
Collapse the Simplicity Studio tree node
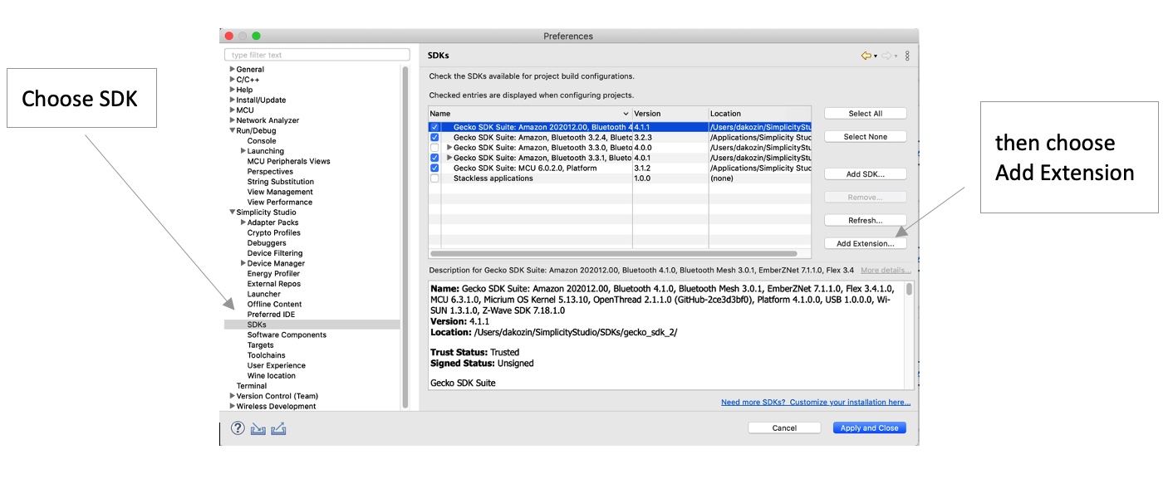pos(232,213)
